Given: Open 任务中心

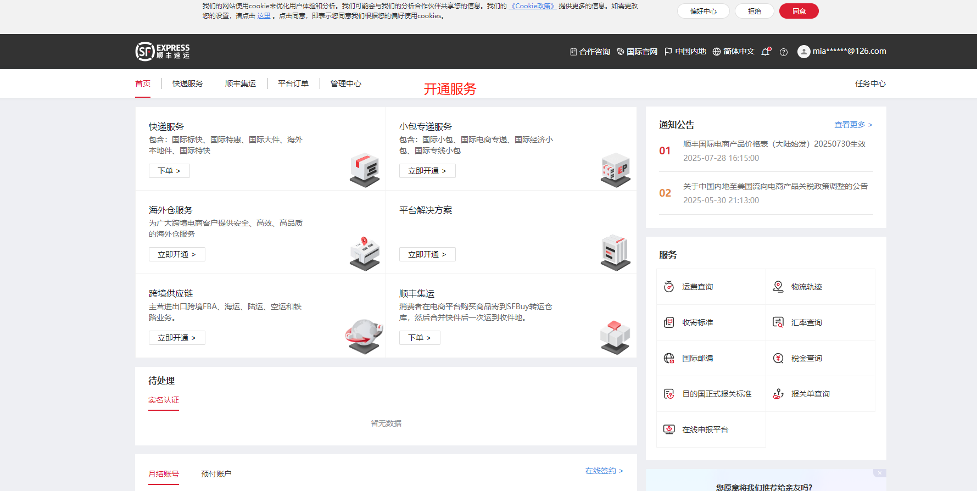Looking at the screenshot, I should (x=870, y=83).
